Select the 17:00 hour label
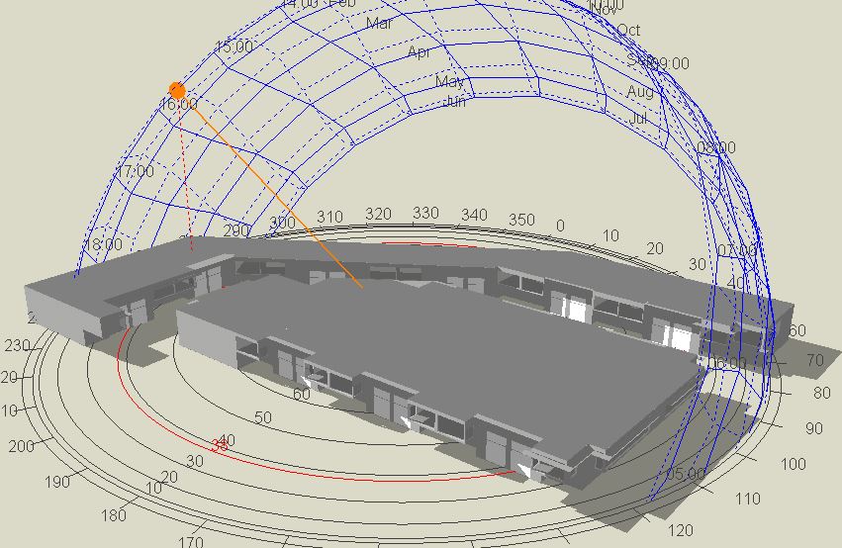 136,171
